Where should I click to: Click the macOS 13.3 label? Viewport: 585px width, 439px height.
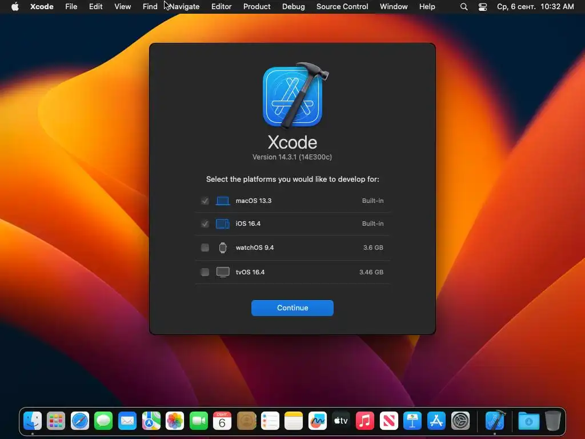pyautogui.click(x=254, y=201)
